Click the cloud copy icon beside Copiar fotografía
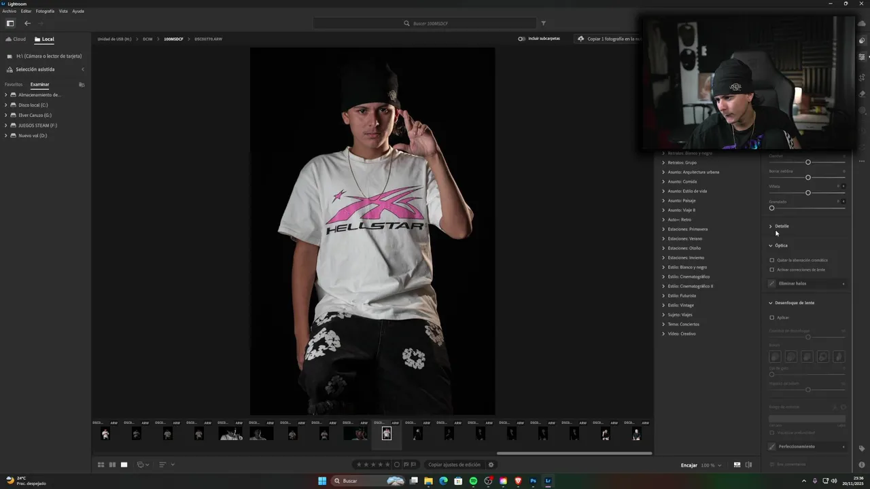The height and width of the screenshot is (489, 870). [x=580, y=39]
